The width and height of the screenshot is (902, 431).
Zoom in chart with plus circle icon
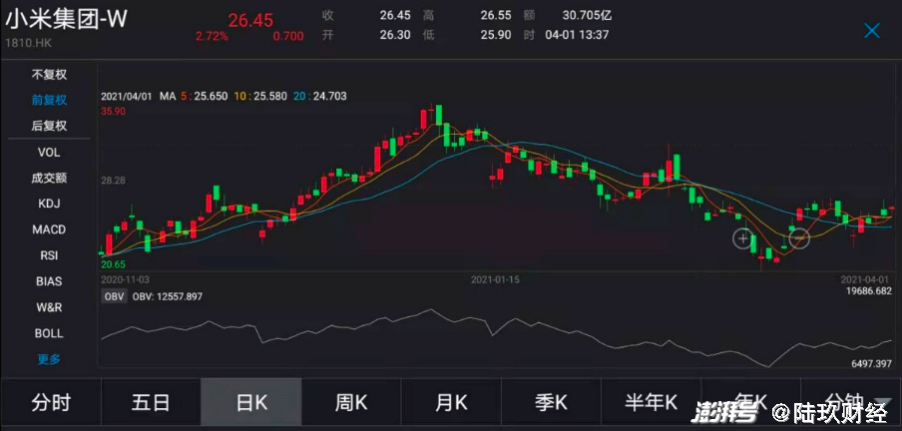click(743, 238)
